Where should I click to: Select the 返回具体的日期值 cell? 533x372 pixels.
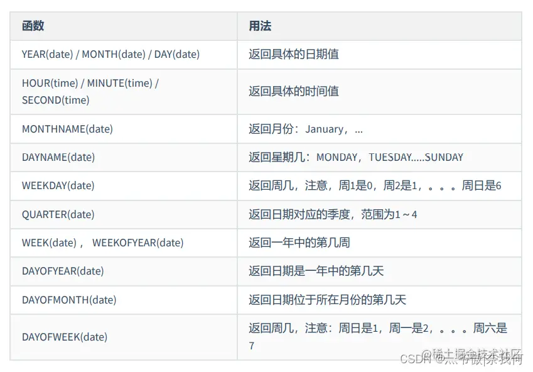[x=379, y=55]
